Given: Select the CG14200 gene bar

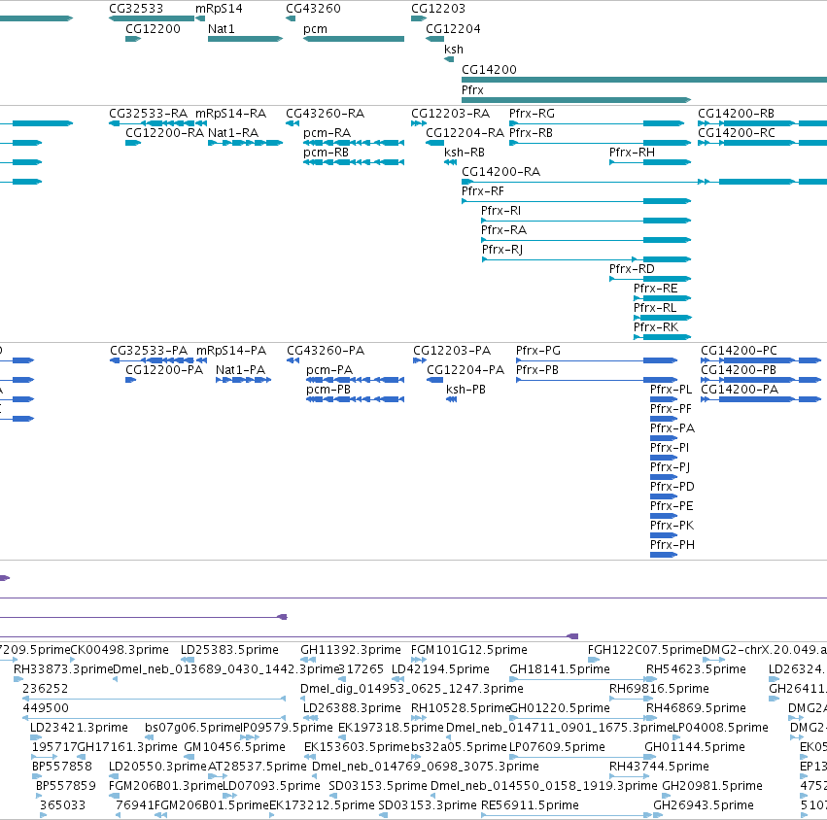Looking at the screenshot, I should coord(644,80).
